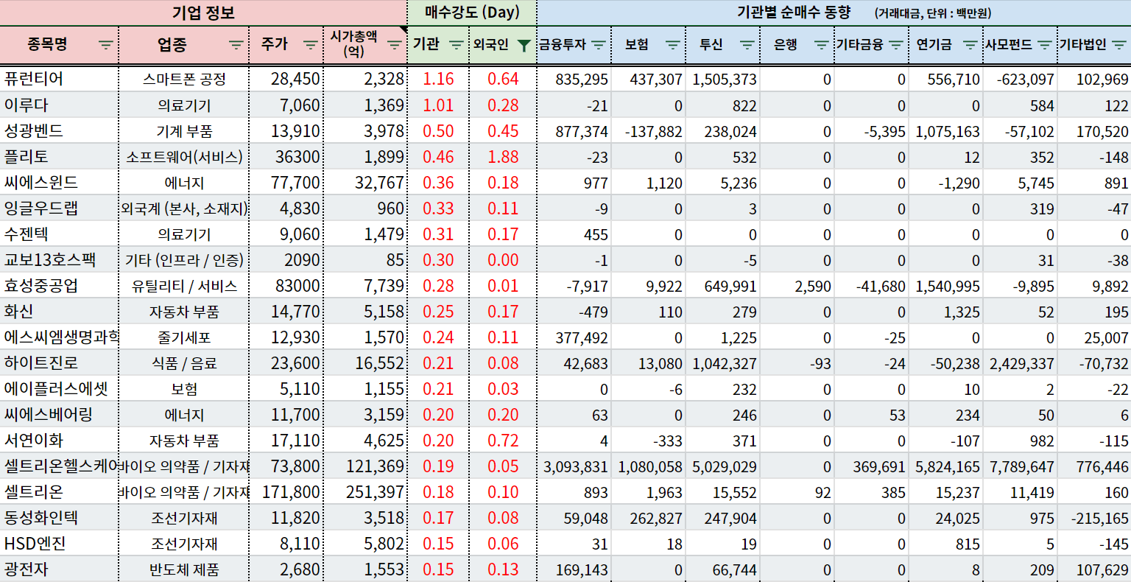Select the 기타금융 value 369,691
The width and height of the screenshot is (1131, 582).
(872, 466)
